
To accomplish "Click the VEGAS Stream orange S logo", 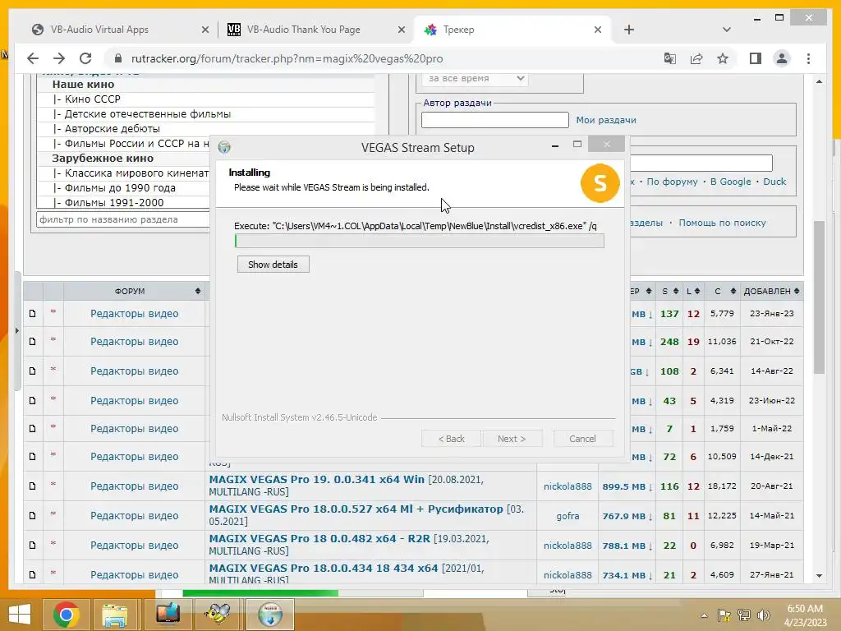I will [x=600, y=183].
